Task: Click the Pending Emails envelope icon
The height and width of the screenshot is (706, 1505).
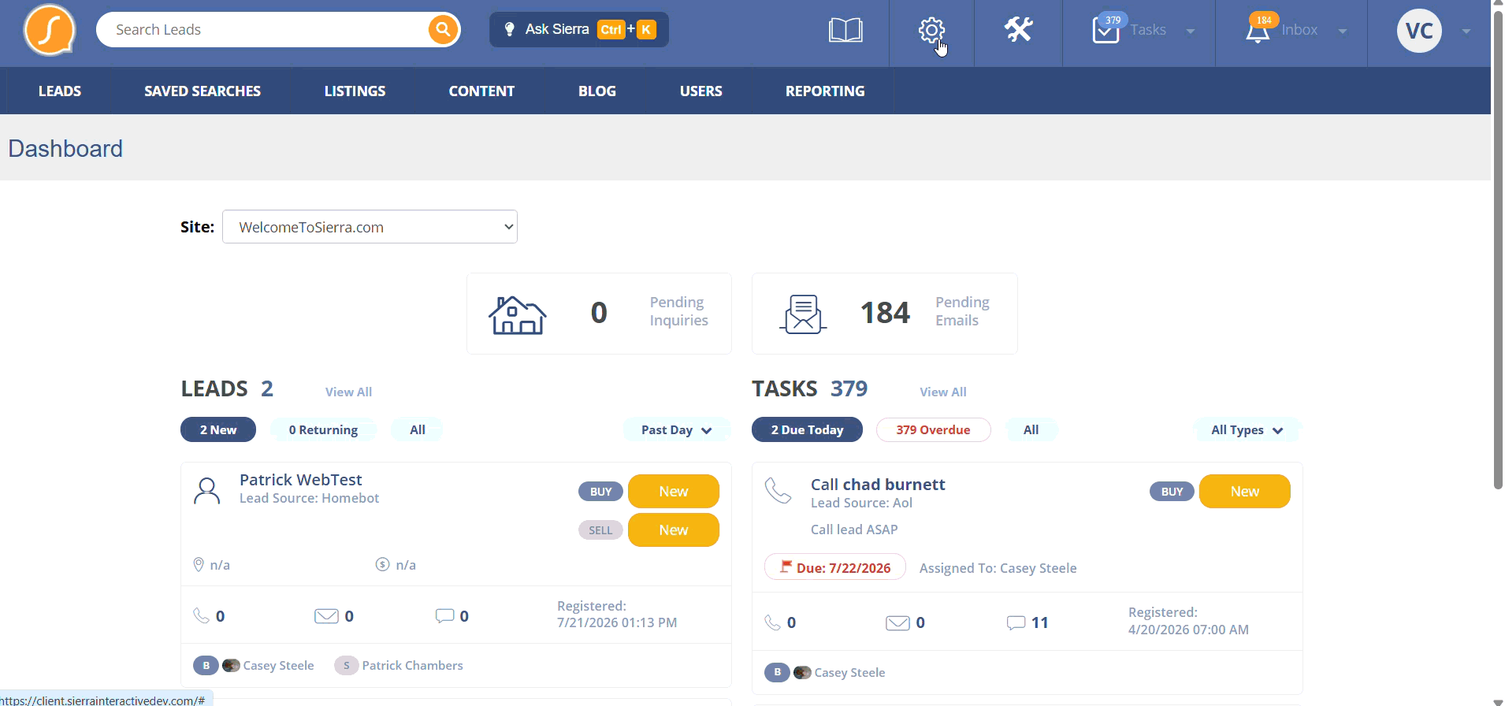Action: coord(803,314)
